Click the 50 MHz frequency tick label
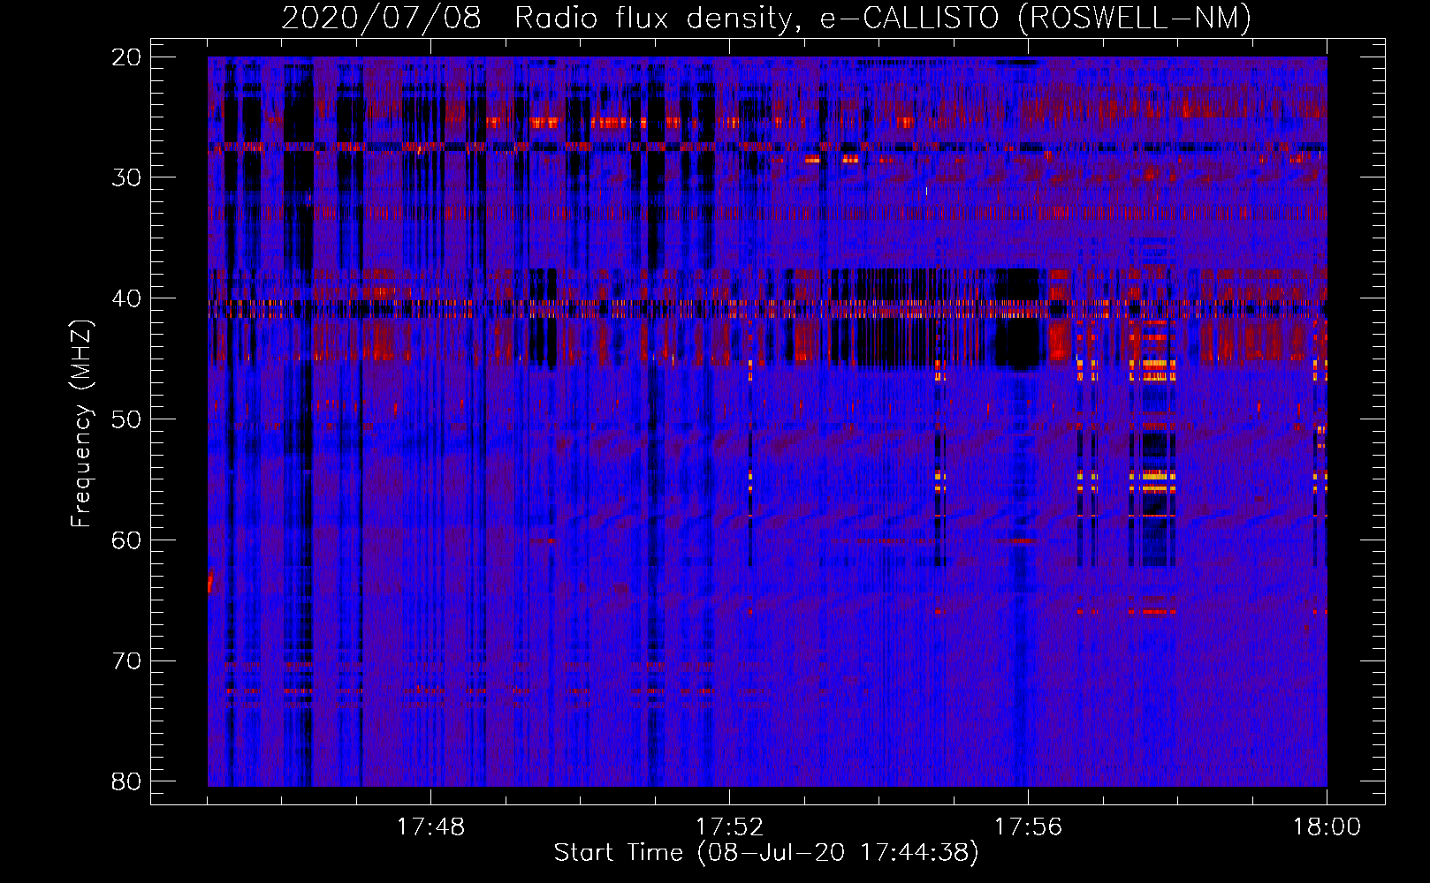Screen dimensions: 1430x883 pos(127,419)
